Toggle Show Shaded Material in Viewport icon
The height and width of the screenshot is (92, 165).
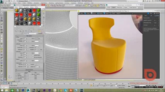36,31
